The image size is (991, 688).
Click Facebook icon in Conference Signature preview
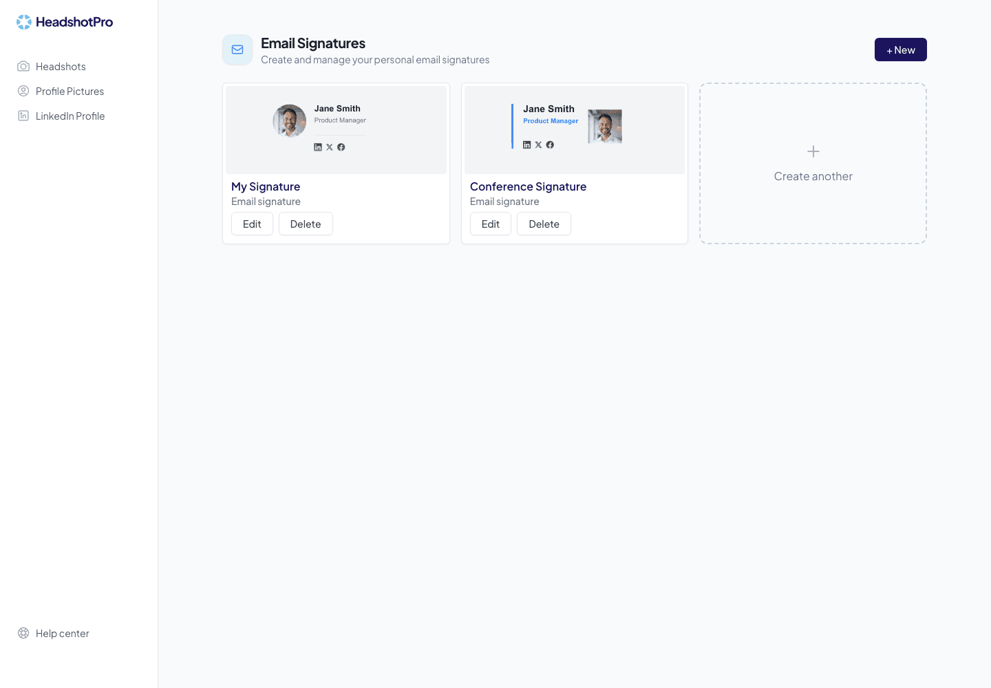(550, 144)
